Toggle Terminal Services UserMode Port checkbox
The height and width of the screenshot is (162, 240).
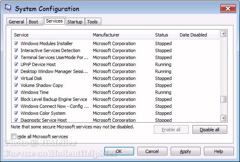[16, 57]
